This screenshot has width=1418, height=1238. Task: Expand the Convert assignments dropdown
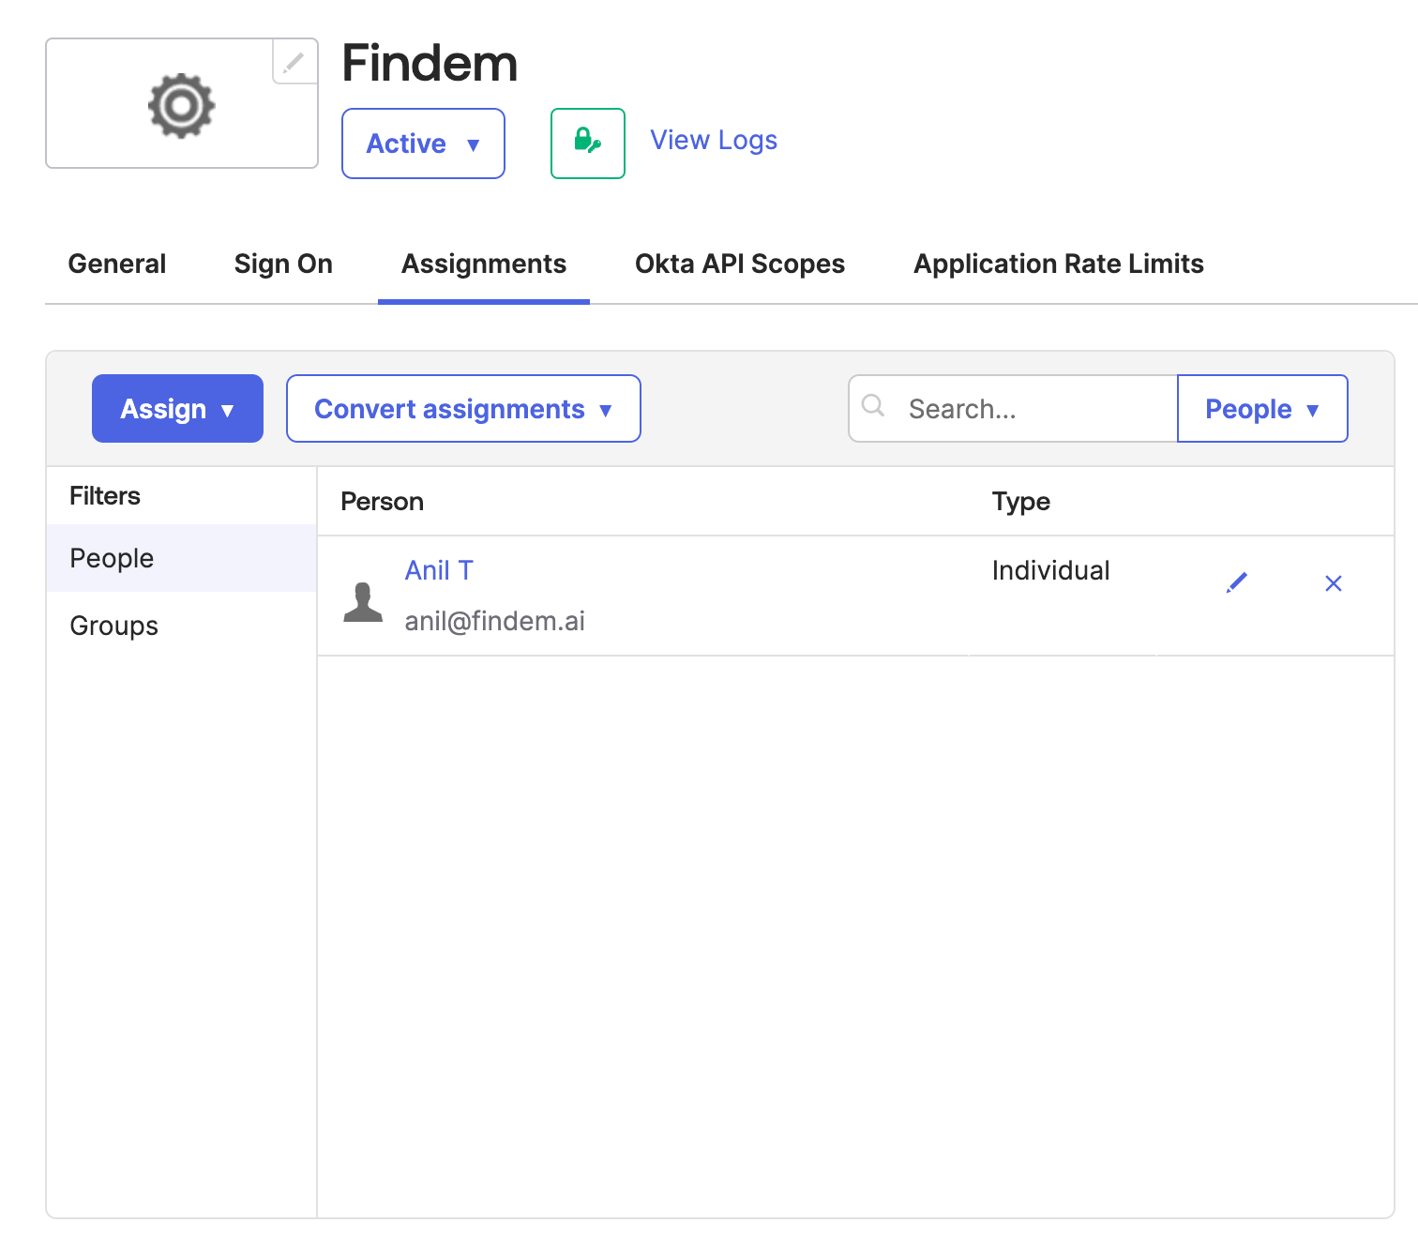pyautogui.click(x=463, y=409)
